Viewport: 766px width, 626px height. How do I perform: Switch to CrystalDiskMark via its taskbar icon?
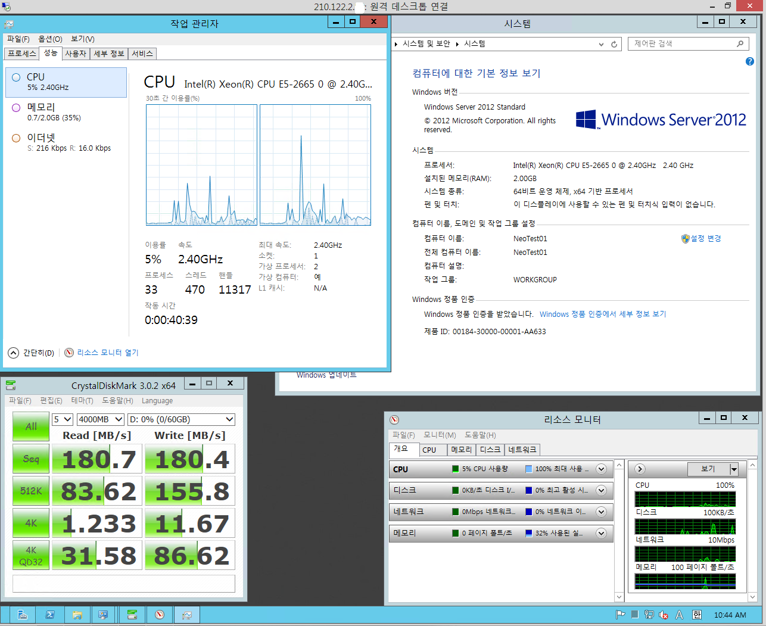click(x=132, y=615)
